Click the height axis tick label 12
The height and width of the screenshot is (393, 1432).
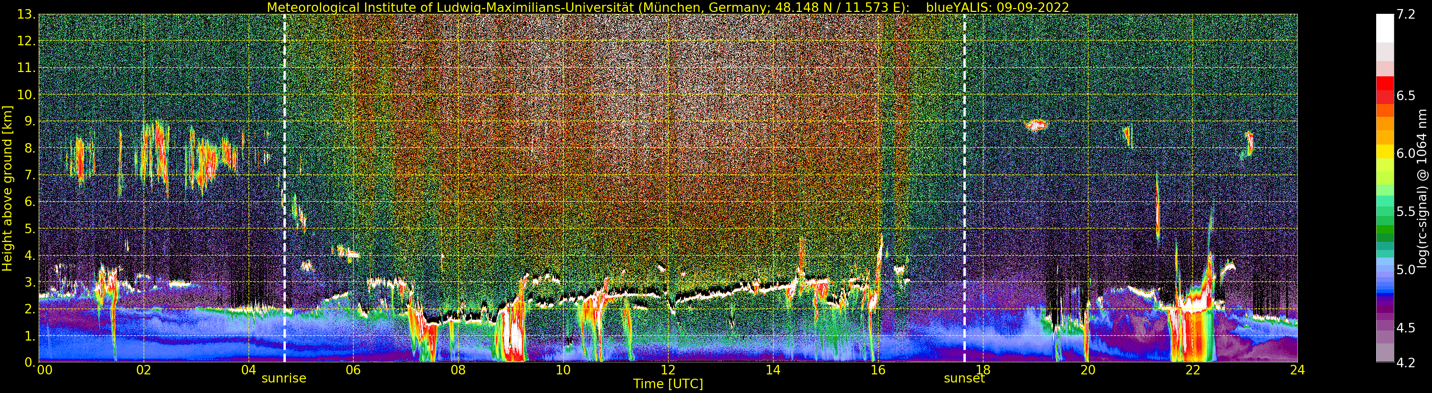click(27, 41)
